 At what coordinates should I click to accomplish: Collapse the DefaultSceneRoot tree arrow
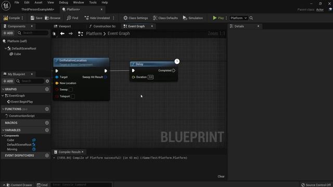click(x=6, y=48)
